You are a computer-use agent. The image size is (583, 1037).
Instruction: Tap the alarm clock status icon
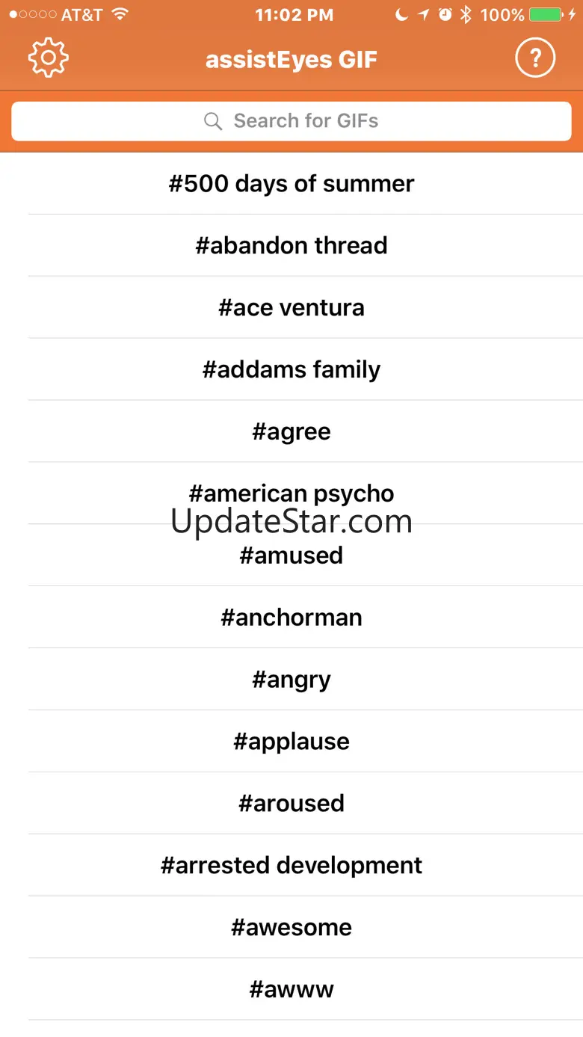[x=445, y=14]
